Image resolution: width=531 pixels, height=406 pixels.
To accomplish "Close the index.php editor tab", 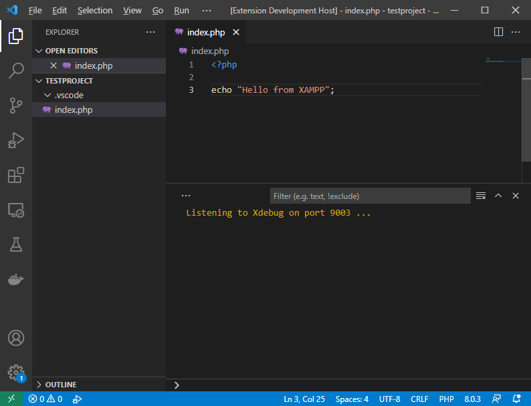I will click(x=236, y=32).
